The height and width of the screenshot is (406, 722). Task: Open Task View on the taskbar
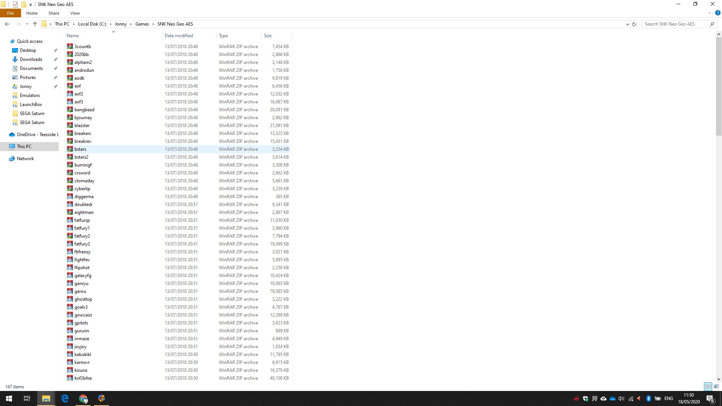coord(27,398)
